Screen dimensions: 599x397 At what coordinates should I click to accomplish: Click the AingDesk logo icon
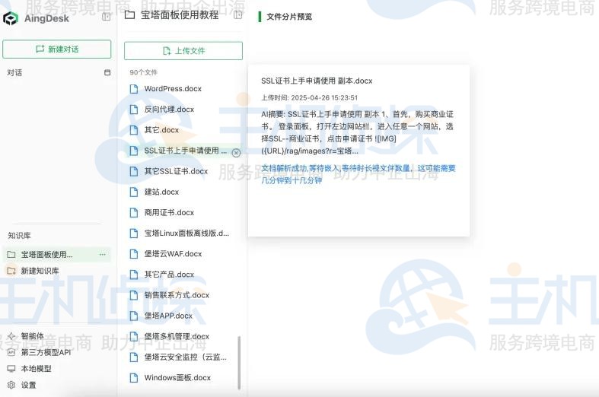11,18
